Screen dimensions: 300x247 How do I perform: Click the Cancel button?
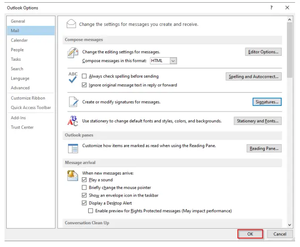tap(280, 234)
